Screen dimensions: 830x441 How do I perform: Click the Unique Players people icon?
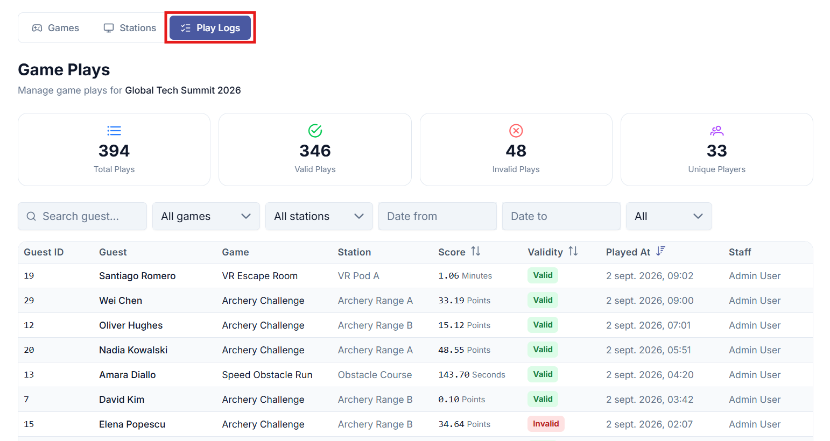pyautogui.click(x=716, y=131)
